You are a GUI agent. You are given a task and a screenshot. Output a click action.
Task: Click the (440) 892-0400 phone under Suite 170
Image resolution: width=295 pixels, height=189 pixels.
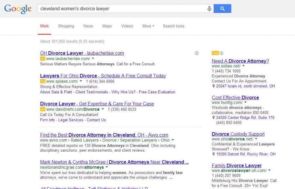[229, 123]
